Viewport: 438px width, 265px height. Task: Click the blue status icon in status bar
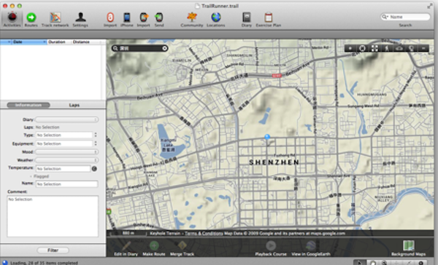[x=5, y=263]
